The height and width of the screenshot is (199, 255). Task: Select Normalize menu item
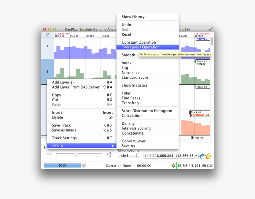147,72
